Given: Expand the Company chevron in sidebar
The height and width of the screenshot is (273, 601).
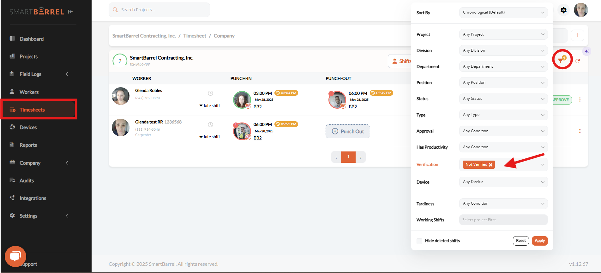Looking at the screenshot, I should coord(67,163).
